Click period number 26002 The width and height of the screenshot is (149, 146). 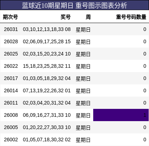(11, 140)
